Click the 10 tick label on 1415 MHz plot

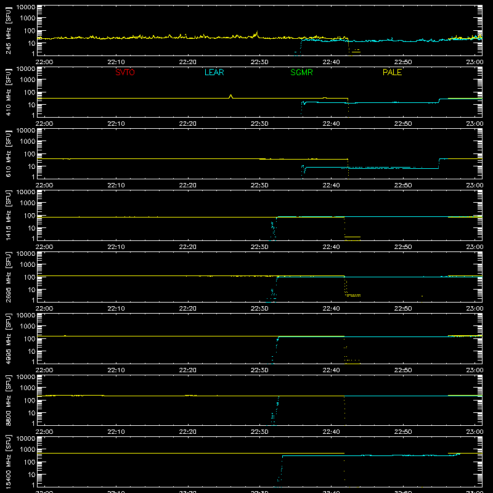pos(31,228)
